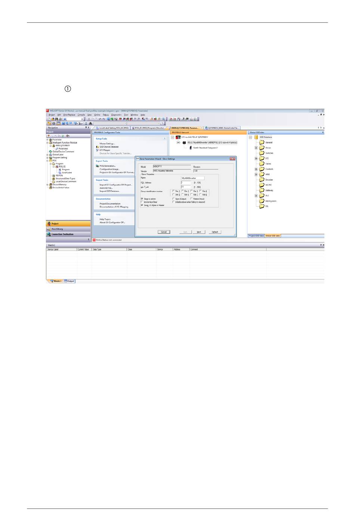Switch to the Global GSD data tab
Screen dimensions: 355x519
pos(273,236)
